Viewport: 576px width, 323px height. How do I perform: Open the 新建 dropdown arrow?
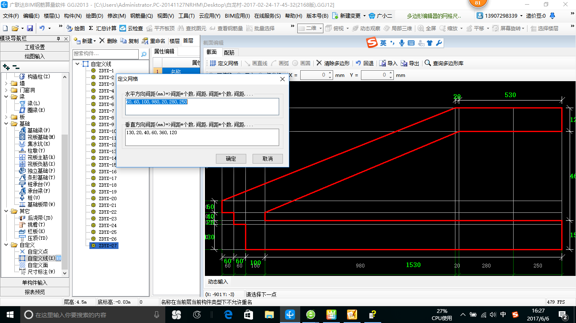click(95, 41)
